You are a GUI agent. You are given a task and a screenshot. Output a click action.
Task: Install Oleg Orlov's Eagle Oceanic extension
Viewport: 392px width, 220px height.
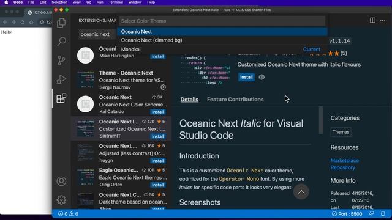158,185
